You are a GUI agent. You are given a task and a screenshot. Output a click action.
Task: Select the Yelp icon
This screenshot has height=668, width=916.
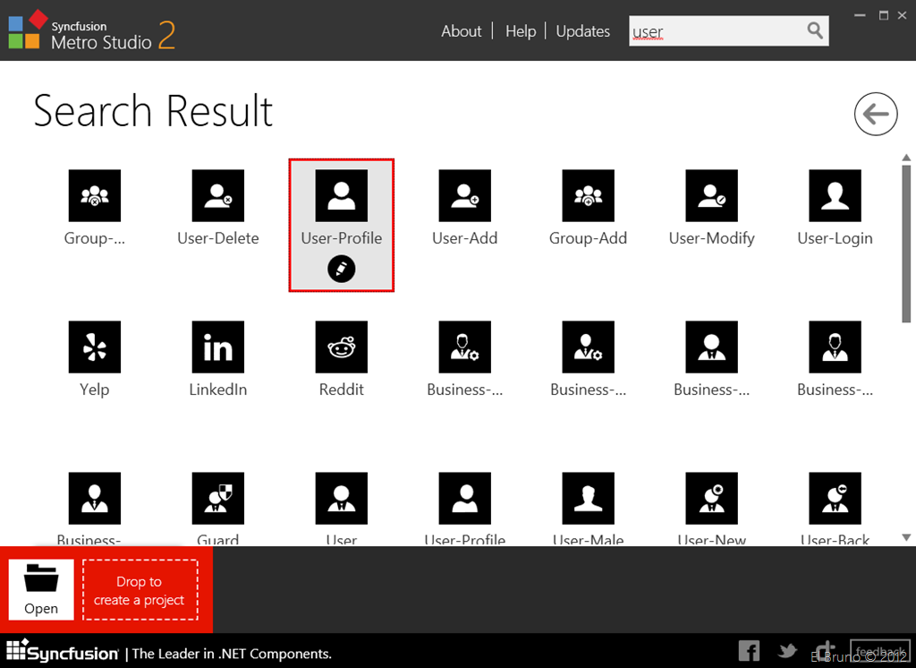pos(94,347)
